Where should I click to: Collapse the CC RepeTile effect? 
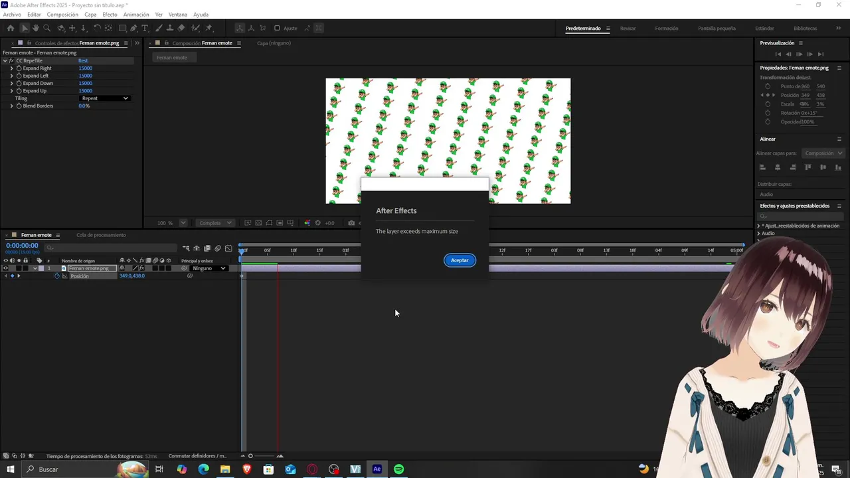tap(5, 60)
